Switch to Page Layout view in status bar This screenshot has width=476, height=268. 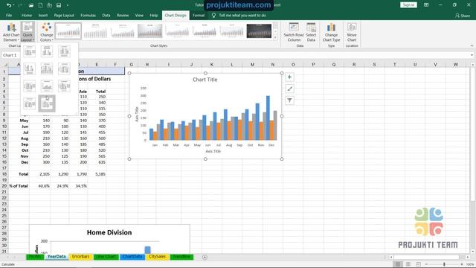(408, 264)
